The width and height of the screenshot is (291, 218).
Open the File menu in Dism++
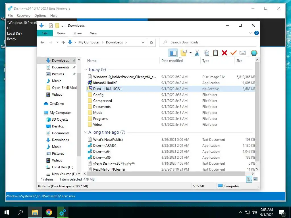coord(10,16)
